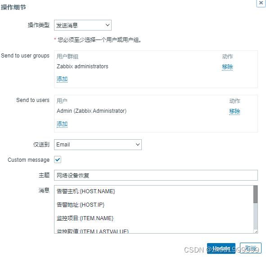Screen dimensions: 266x257
Task: Click the 监控项目:{ITEM.NAME} line
Action: pyautogui.click(x=85, y=218)
